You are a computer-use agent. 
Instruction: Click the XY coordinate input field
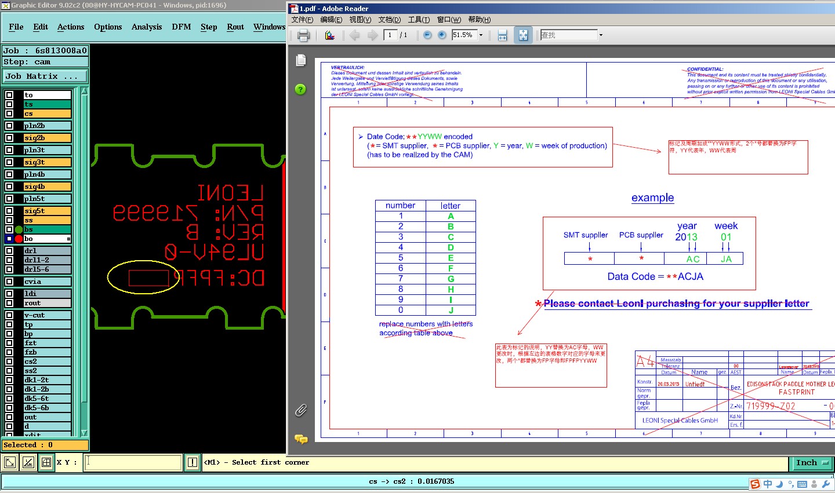coord(133,462)
